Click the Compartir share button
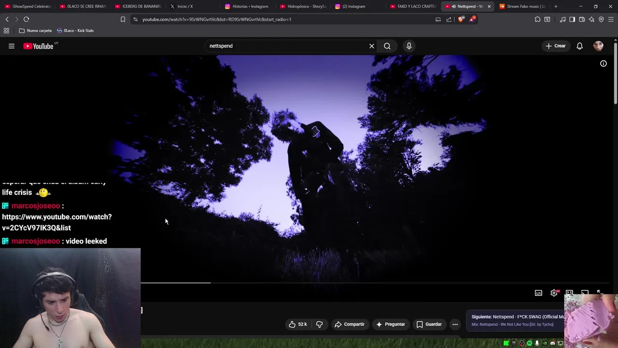The width and height of the screenshot is (618, 348). (350, 324)
